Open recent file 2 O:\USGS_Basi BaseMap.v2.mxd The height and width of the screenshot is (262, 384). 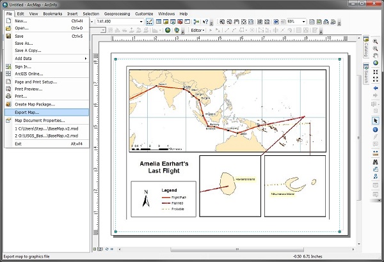[x=47, y=135]
